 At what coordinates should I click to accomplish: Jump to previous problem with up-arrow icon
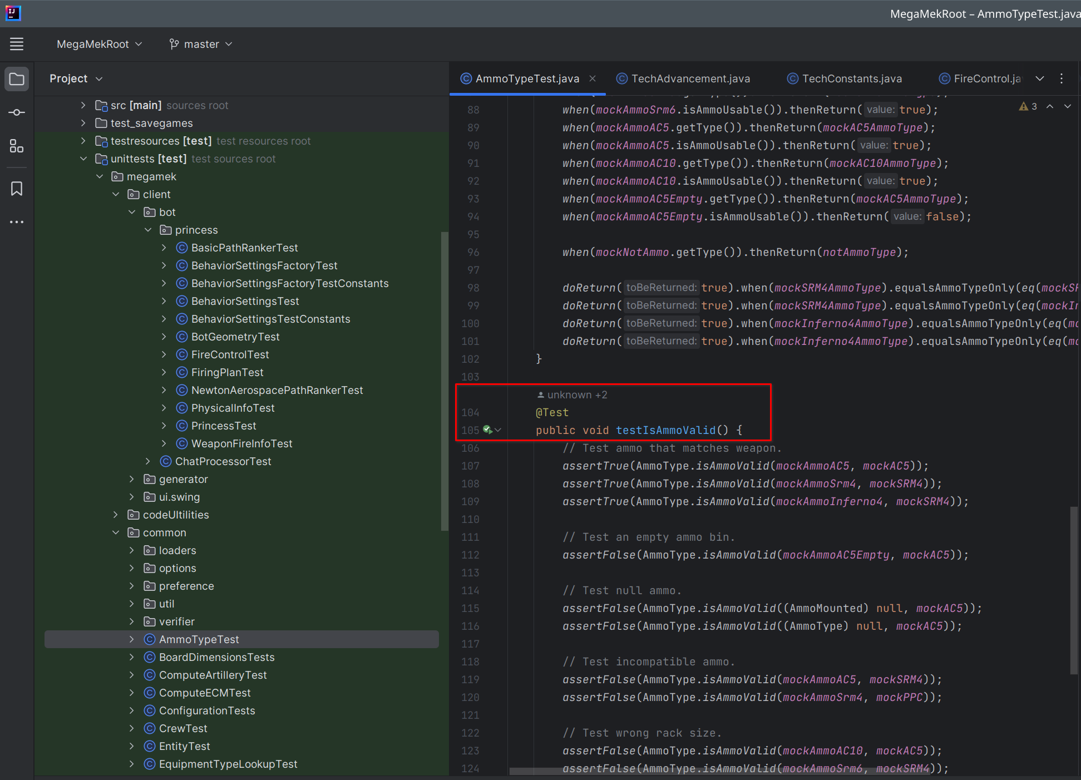[x=1049, y=106]
